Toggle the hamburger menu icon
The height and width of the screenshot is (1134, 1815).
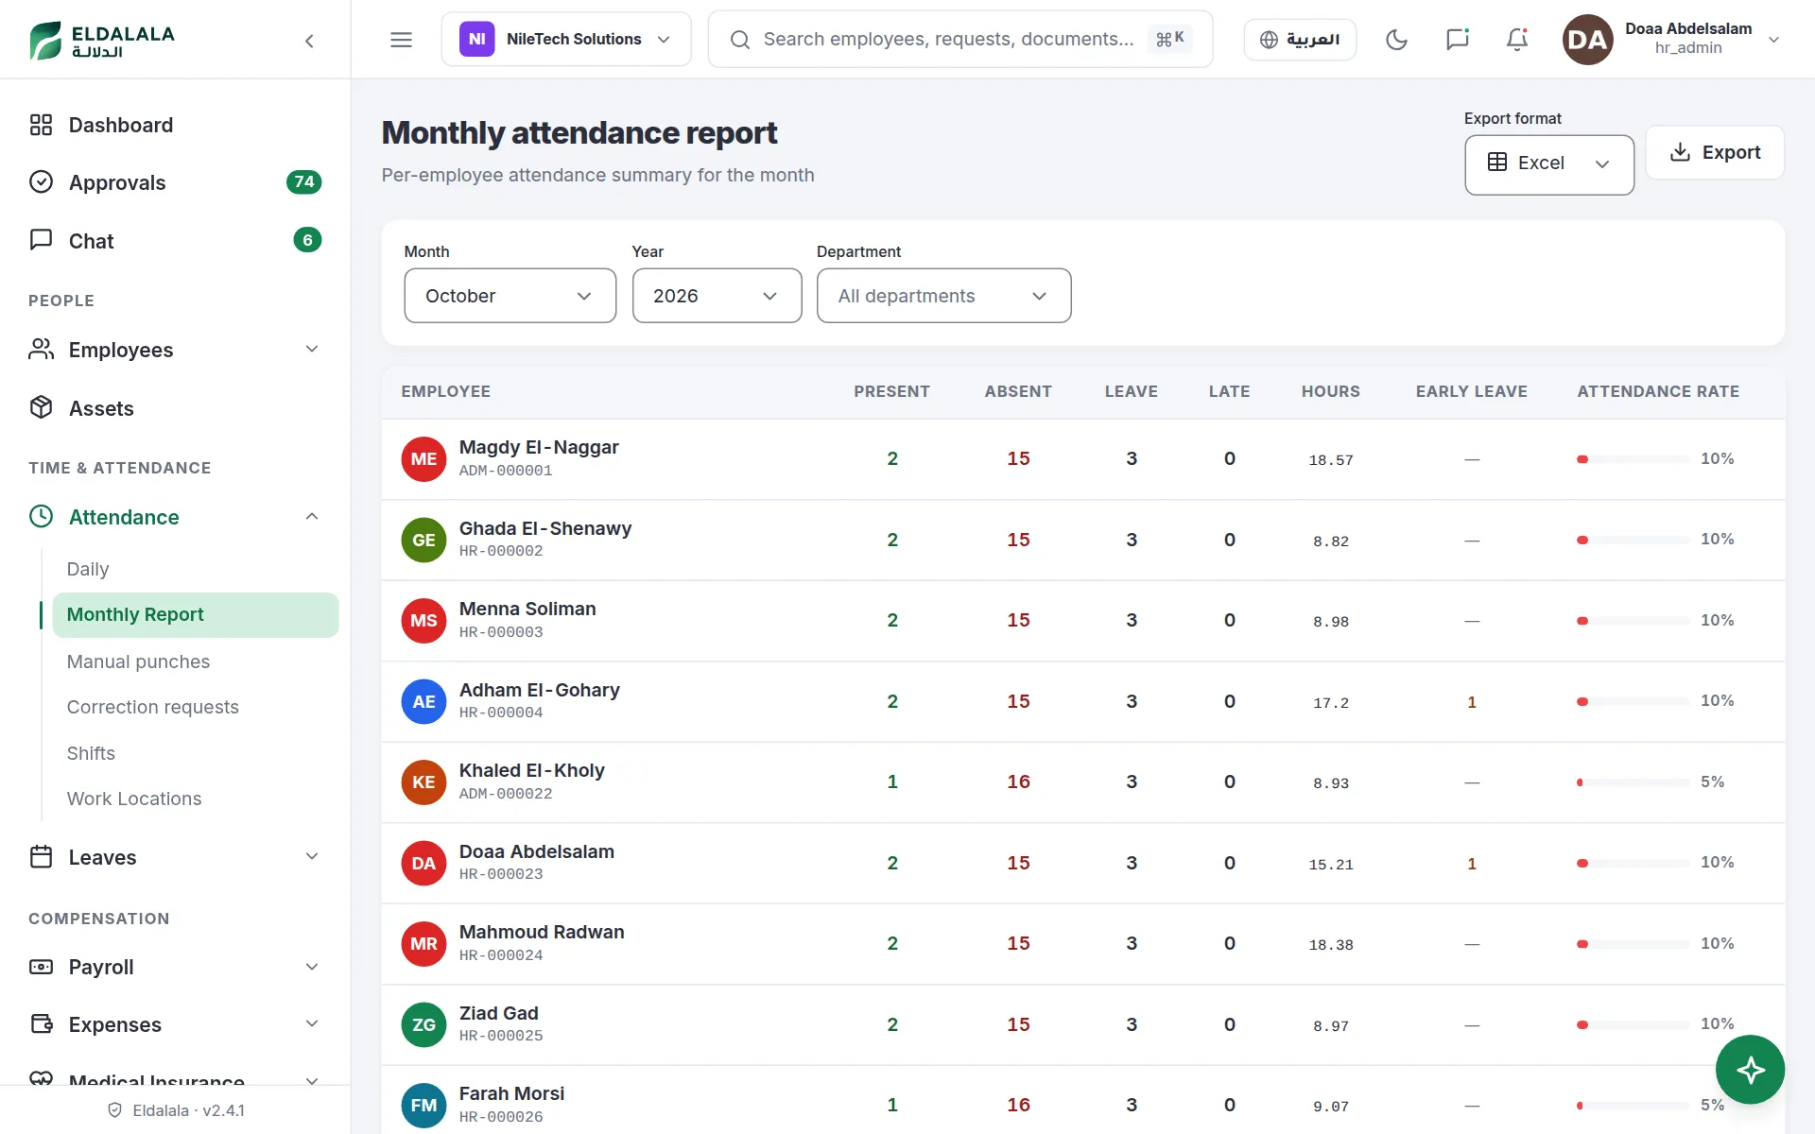pyautogui.click(x=401, y=40)
